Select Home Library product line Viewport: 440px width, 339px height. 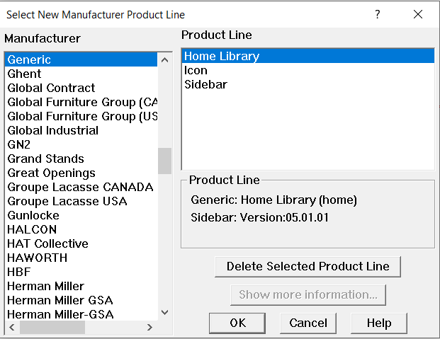[308, 56]
